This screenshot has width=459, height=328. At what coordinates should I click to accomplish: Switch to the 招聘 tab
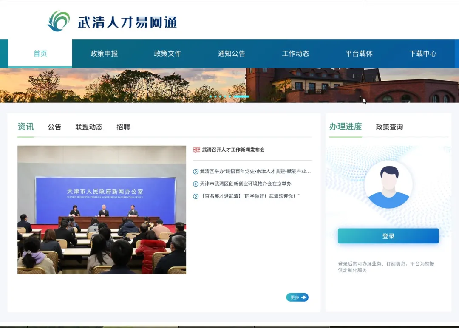click(123, 127)
